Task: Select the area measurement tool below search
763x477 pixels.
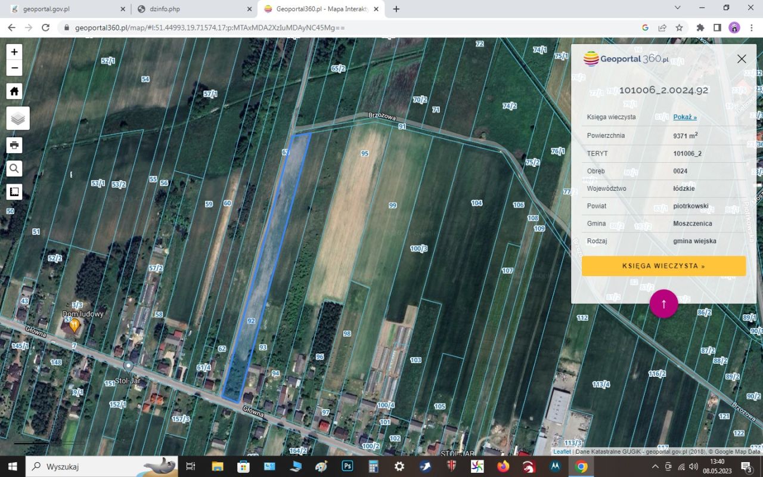Action: tap(14, 191)
